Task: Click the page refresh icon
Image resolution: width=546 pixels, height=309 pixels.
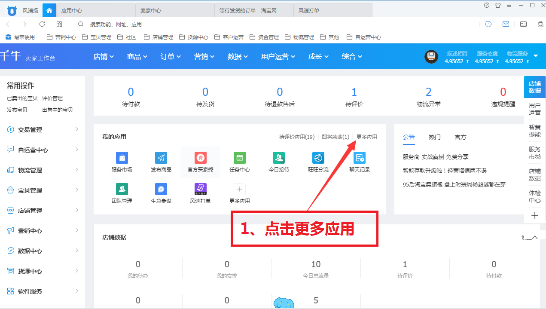Action: 42,24
